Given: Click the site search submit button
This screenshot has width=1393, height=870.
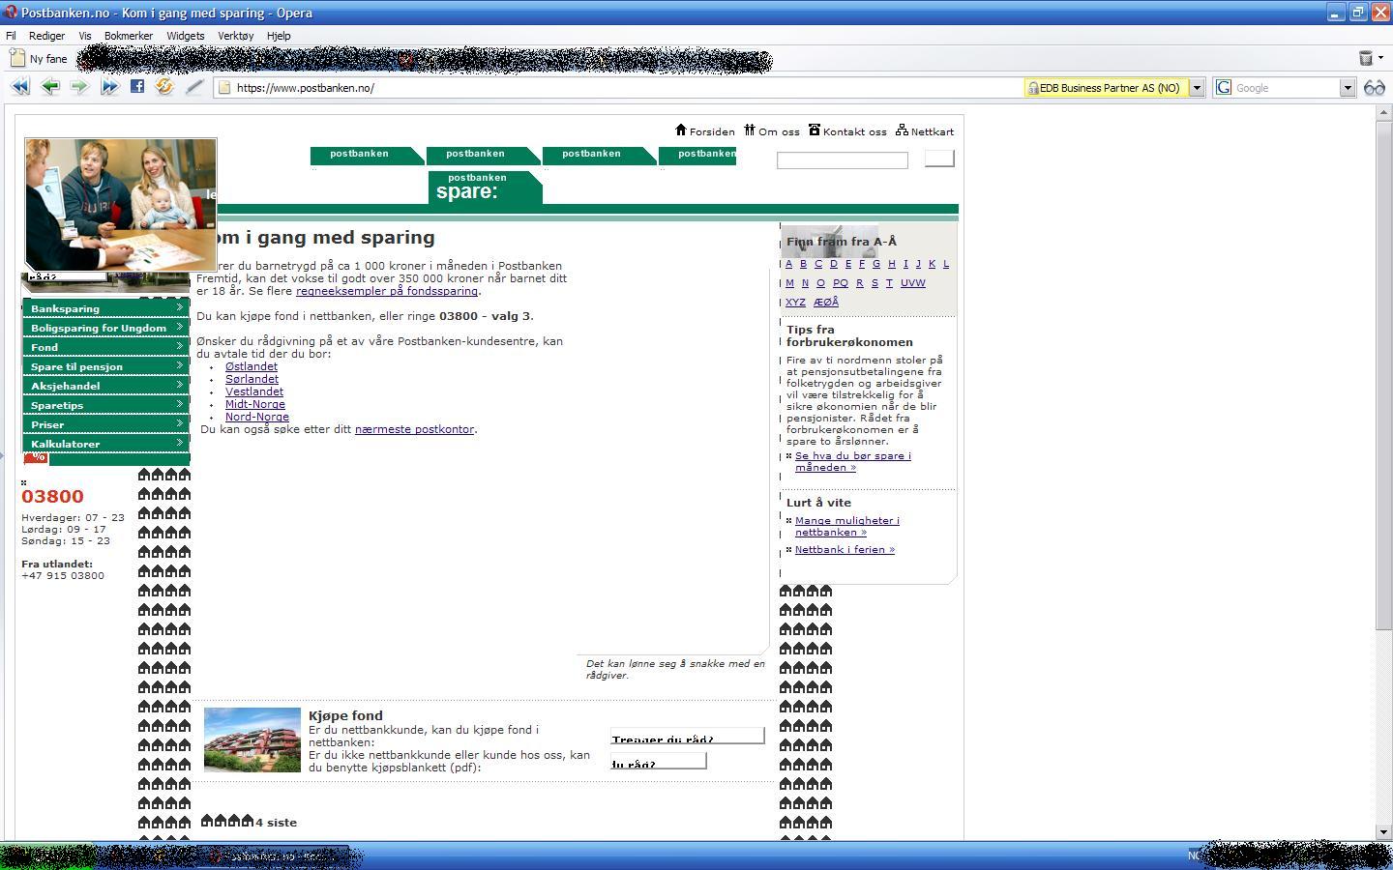Looking at the screenshot, I should [939, 159].
